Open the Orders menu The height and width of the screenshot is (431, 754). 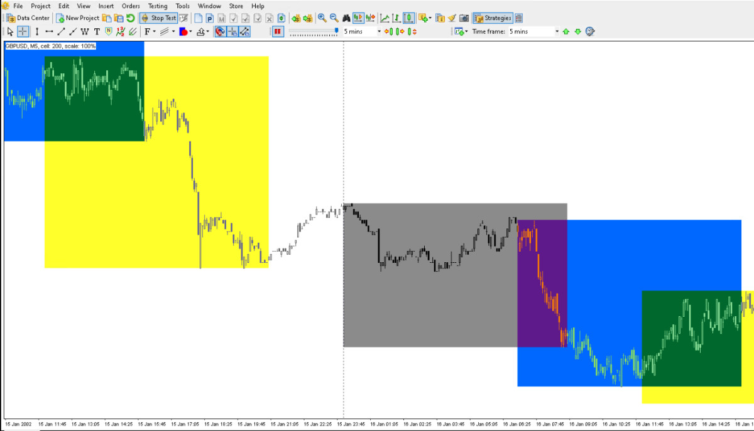click(x=131, y=6)
